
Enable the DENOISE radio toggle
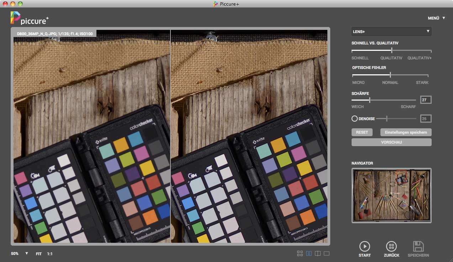coord(354,118)
